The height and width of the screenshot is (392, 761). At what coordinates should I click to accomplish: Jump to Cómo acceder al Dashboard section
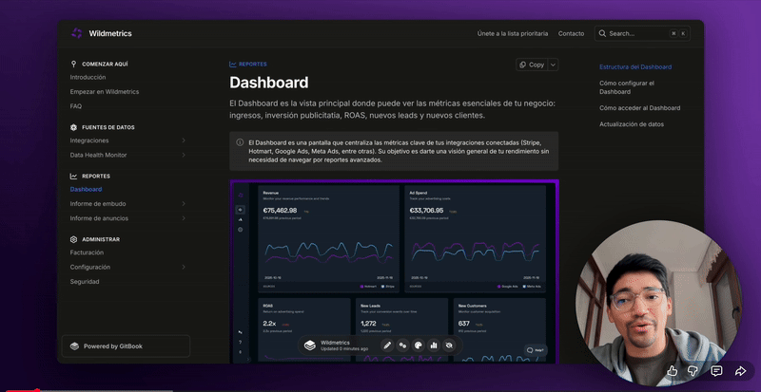[639, 108]
